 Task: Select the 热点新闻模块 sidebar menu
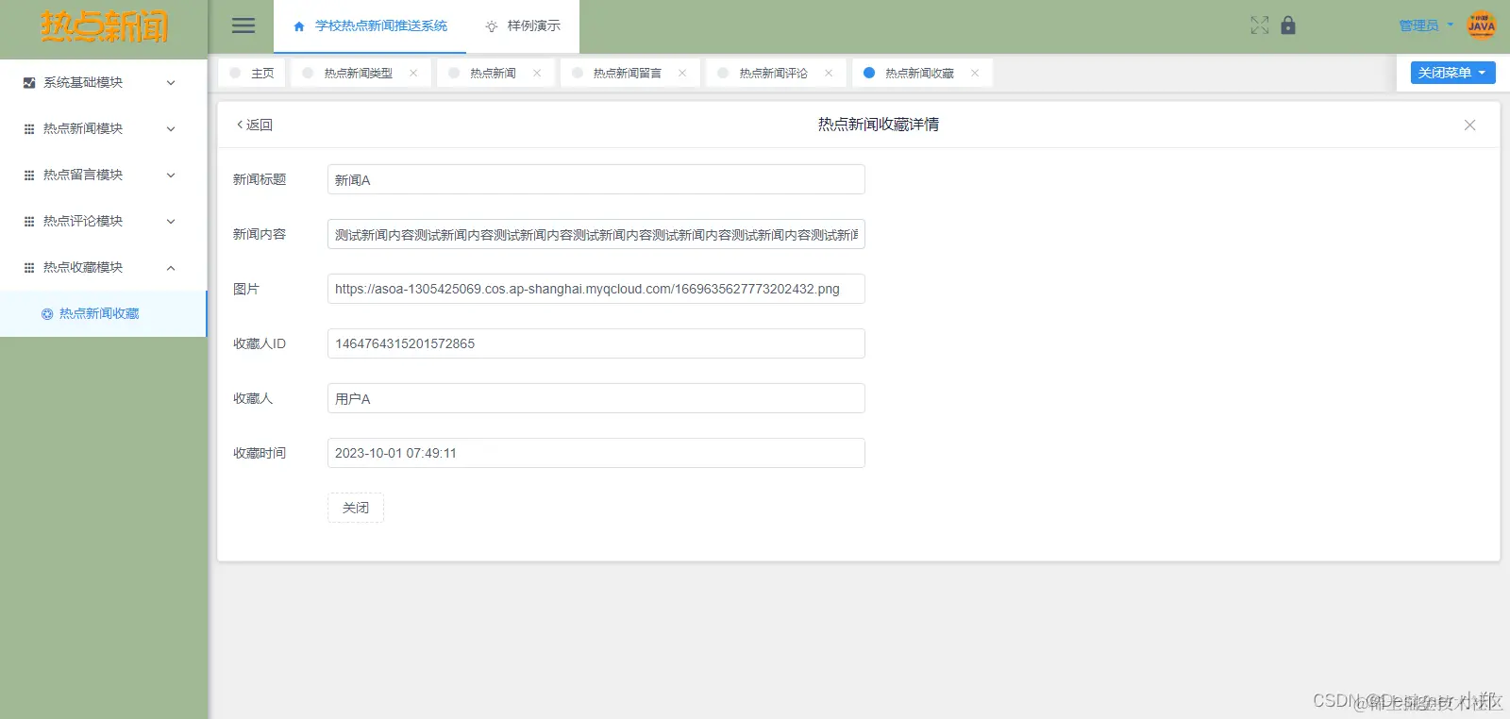103,129
